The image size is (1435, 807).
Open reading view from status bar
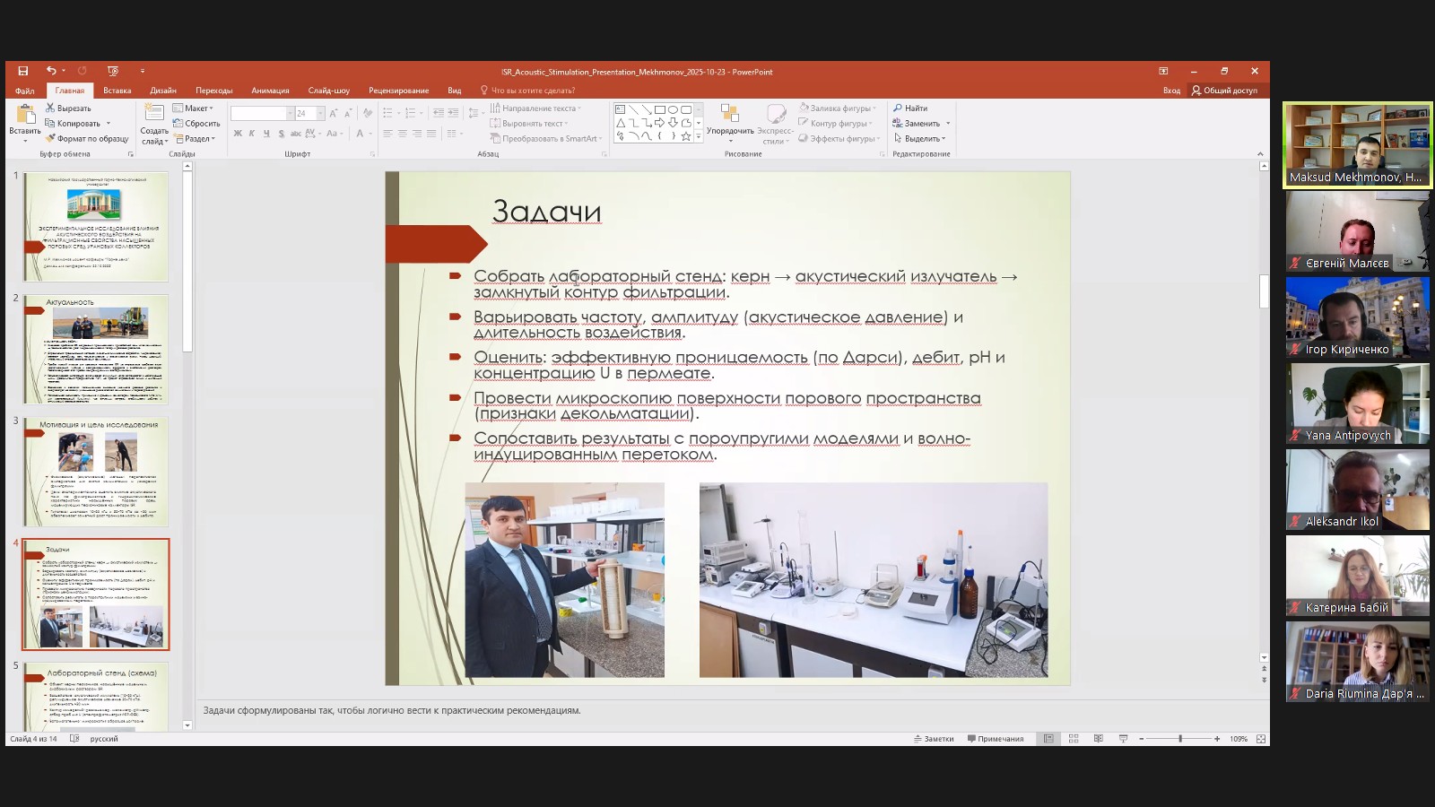(1099, 739)
